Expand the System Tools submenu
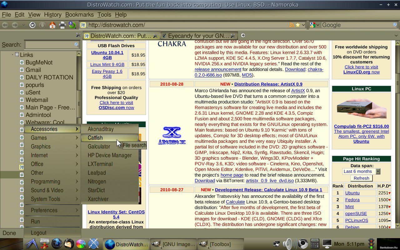 tap(52, 199)
